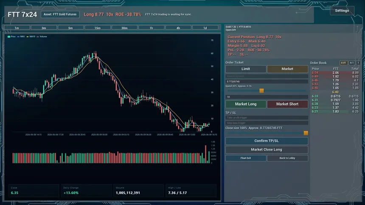Click the leverage field showing 10

267,97
